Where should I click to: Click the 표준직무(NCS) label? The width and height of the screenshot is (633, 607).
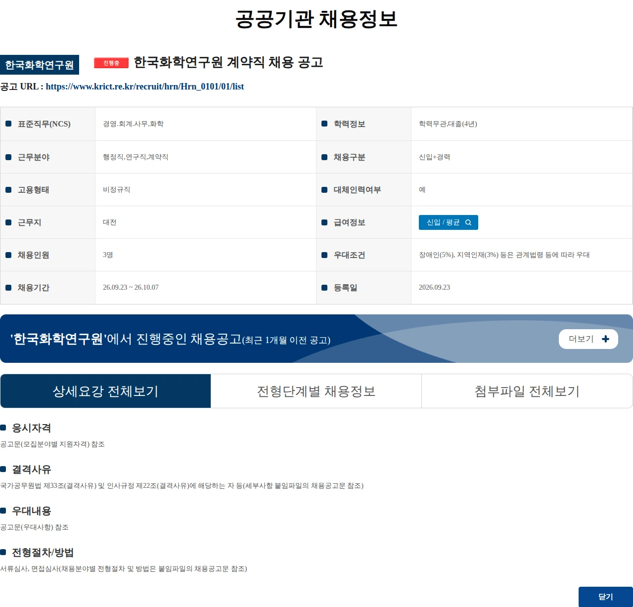tap(44, 124)
